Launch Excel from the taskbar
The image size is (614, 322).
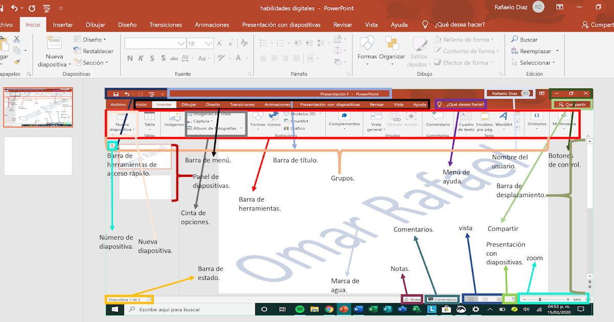coord(372,309)
